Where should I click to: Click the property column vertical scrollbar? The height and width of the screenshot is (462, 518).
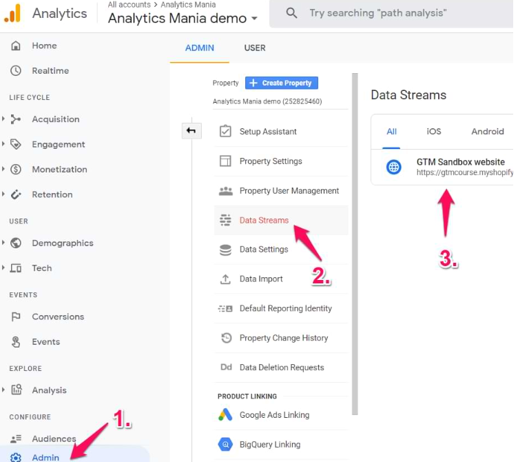click(x=355, y=244)
